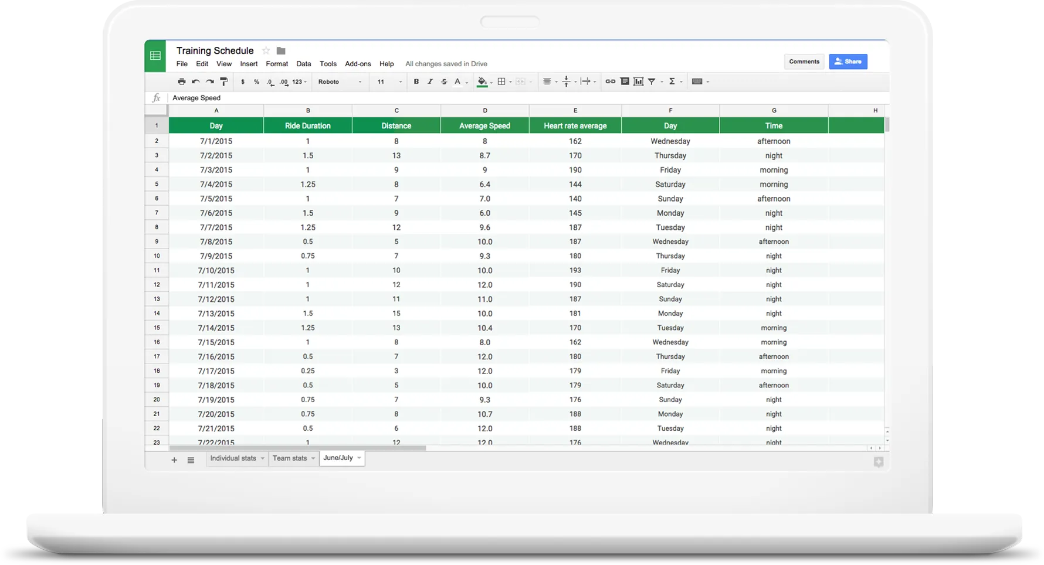Click the blue Share button
Image resolution: width=1044 pixels, height=565 pixels.
[848, 62]
